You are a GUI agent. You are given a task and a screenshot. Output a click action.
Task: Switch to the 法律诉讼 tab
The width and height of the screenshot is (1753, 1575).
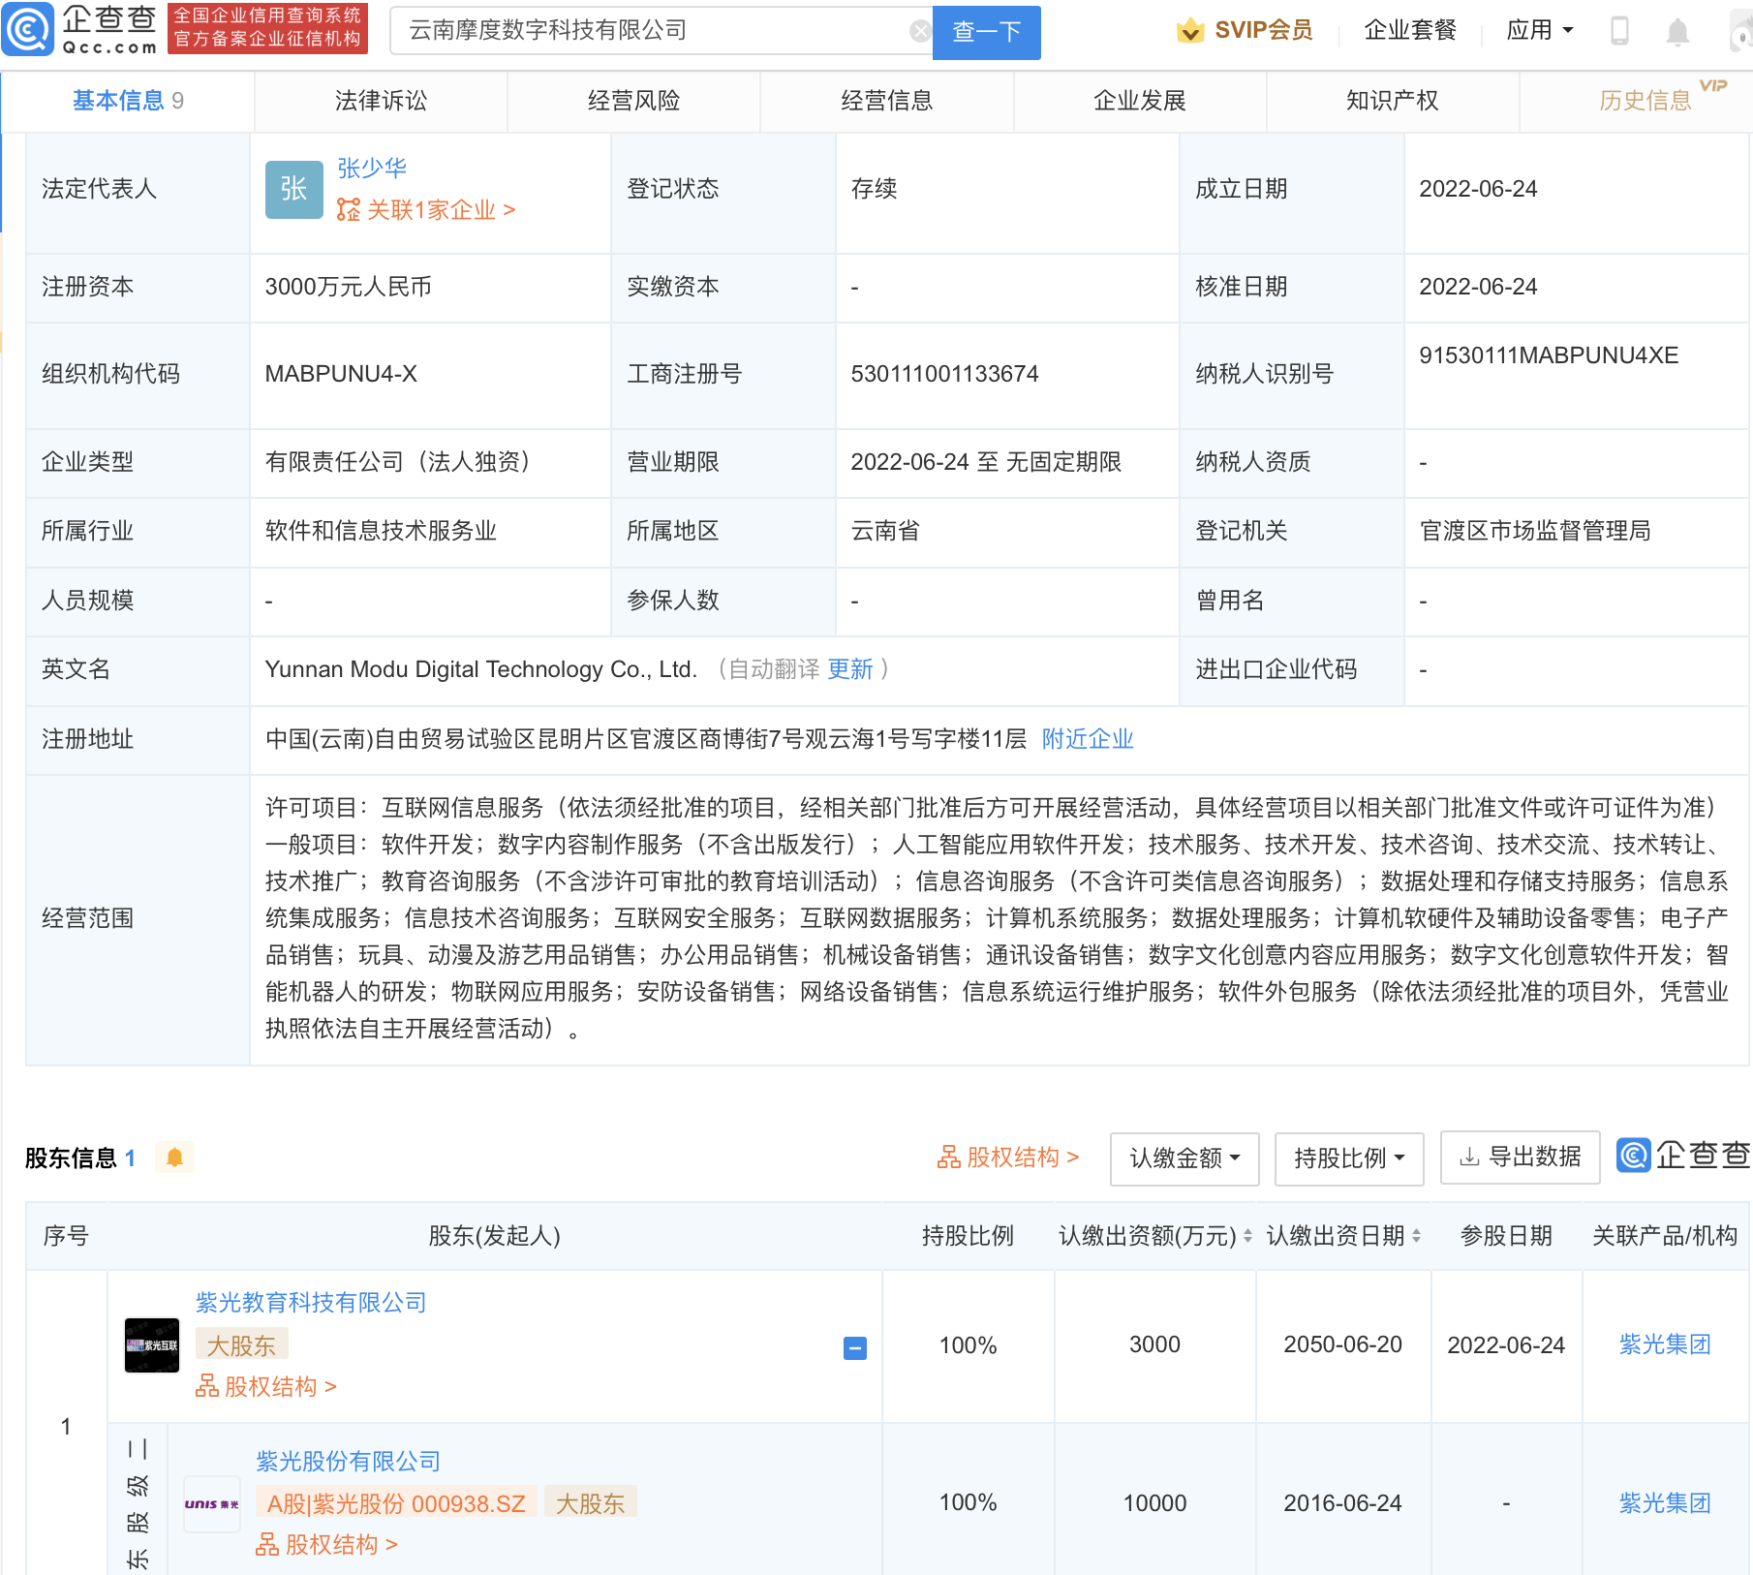[381, 100]
